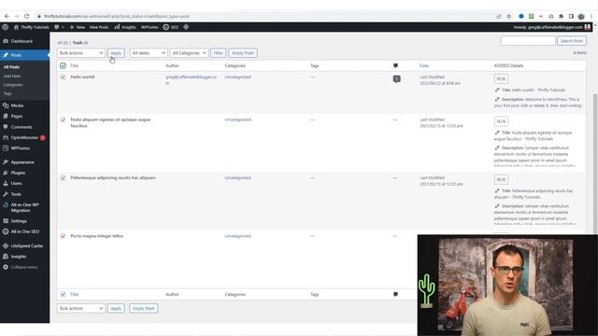598x336 pixels.
Task: Click the Filter button
Action: point(218,53)
